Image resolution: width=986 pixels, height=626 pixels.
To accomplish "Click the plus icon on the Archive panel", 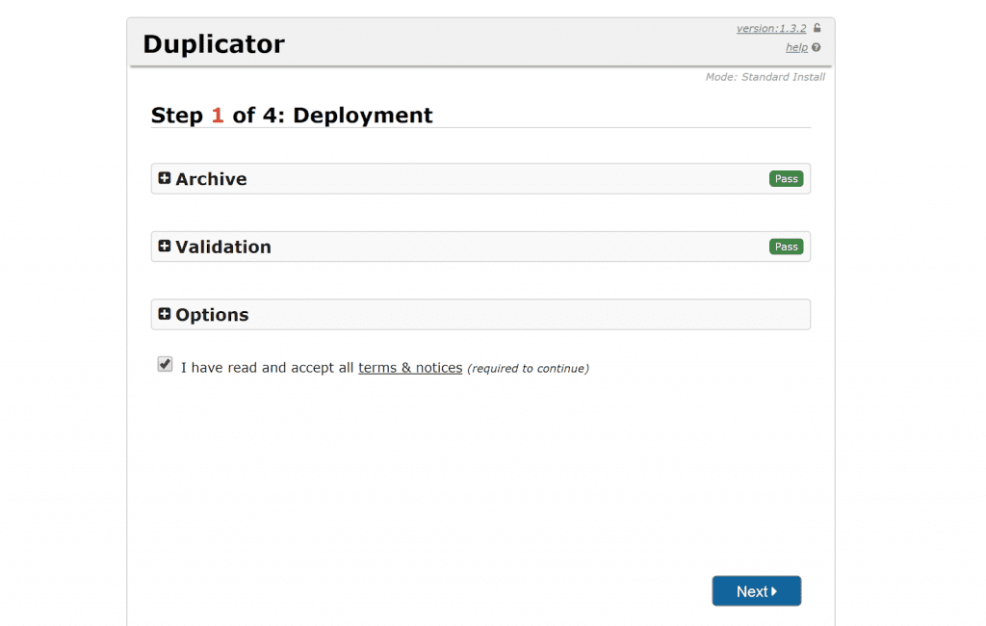I will click(164, 178).
